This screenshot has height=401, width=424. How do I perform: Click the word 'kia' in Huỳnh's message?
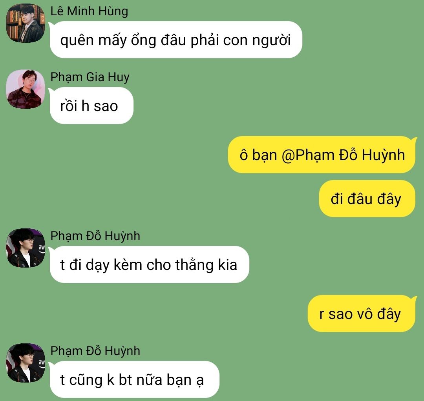(x=227, y=264)
